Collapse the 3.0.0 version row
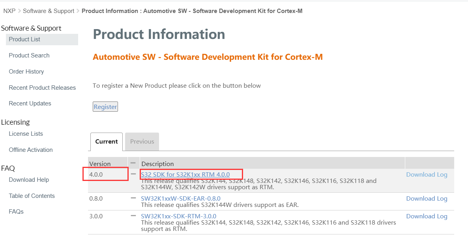This screenshot has width=468, height=238. pos(133,216)
